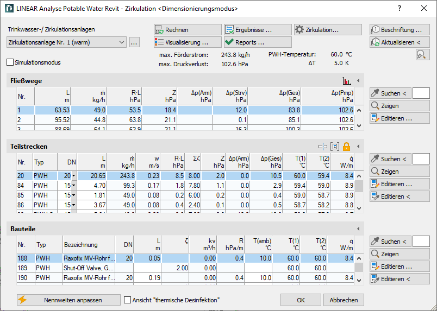Viewport: 437px width, 311px height.
Task: Click Suchen pipette in Bauteile panel
Action: [390, 242]
